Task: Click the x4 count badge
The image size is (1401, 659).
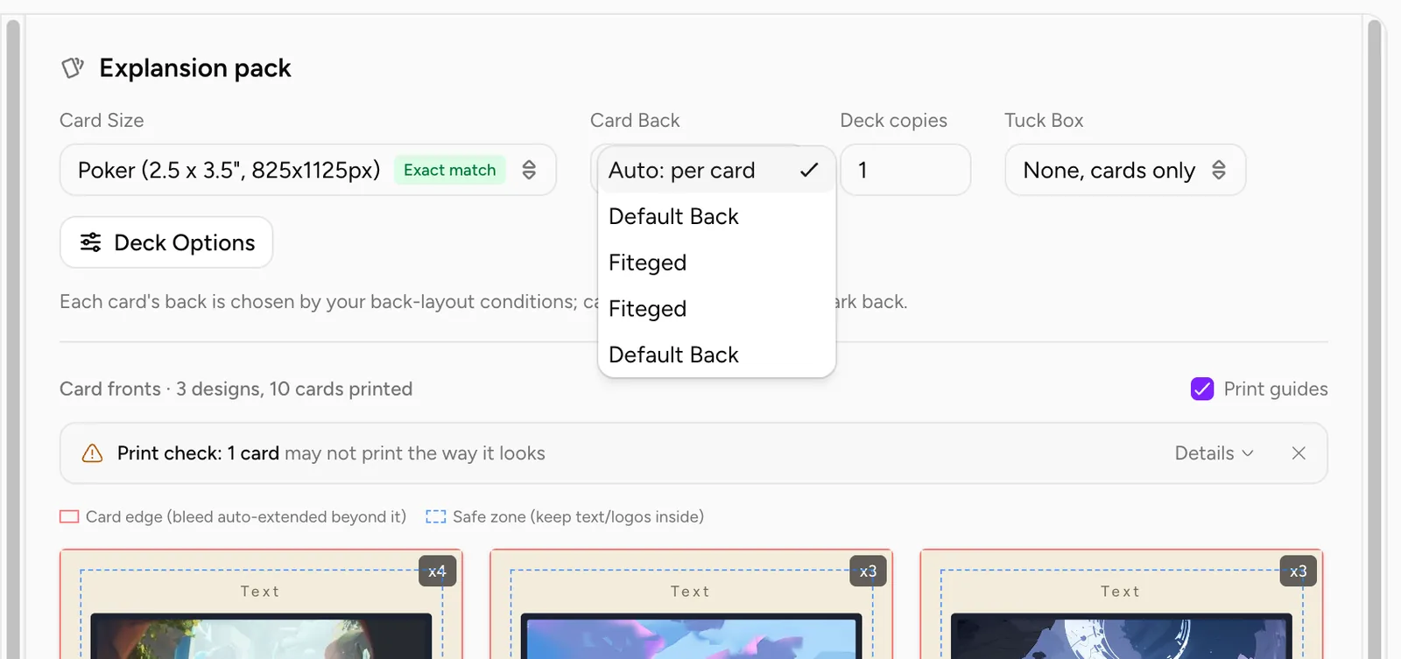Action: pos(437,571)
